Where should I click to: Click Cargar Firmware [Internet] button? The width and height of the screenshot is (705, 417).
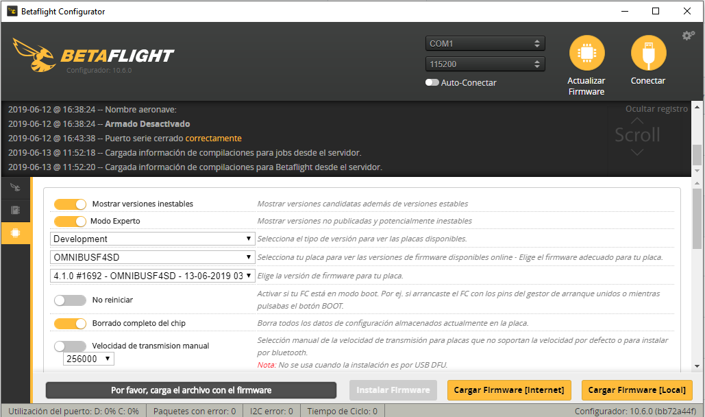[x=508, y=390]
